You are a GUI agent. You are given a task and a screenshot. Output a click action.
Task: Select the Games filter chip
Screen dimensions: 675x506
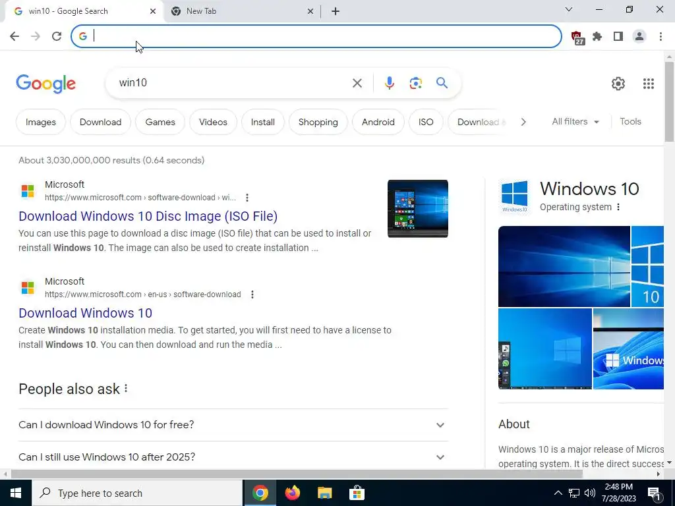(160, 122)
